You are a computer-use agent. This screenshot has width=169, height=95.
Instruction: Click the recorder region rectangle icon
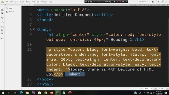[x=94, y=2]
